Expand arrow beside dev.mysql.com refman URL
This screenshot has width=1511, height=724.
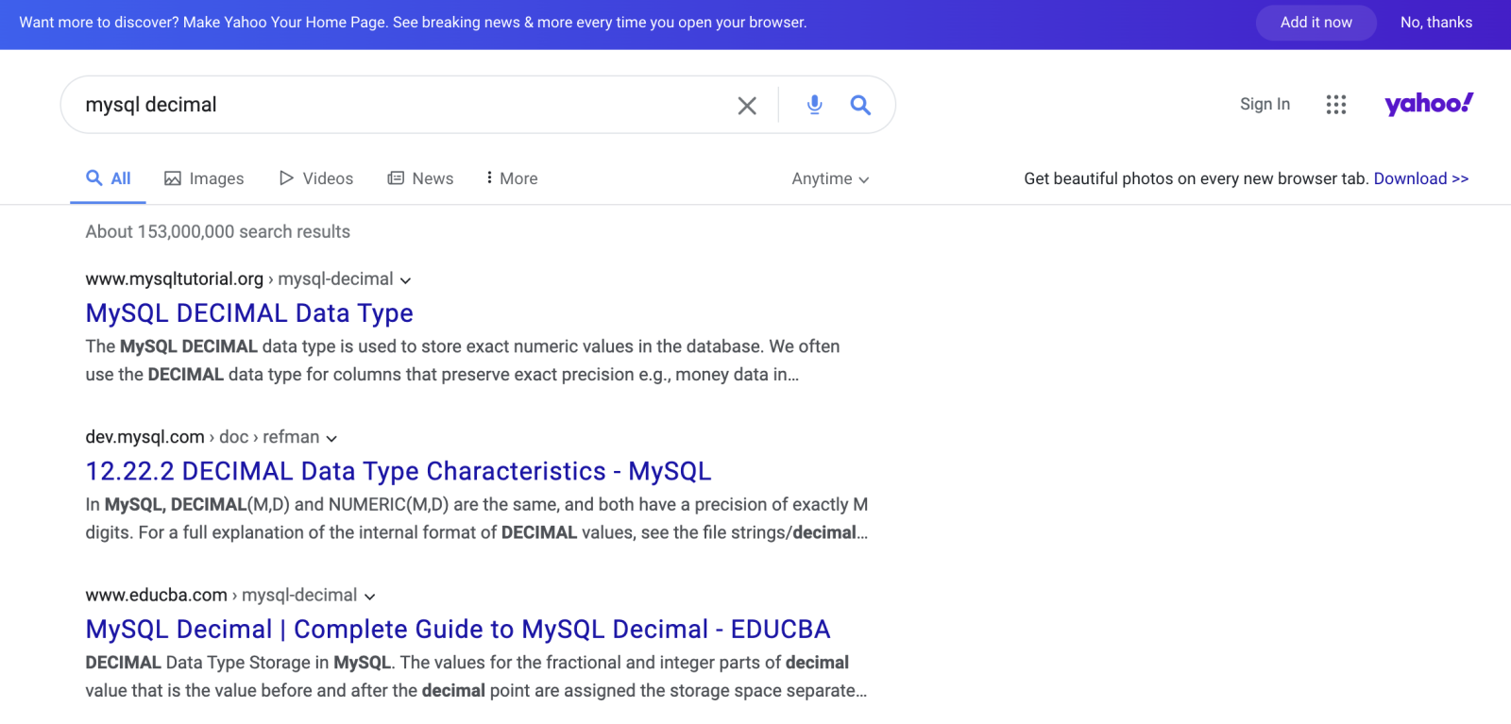click(331, 438)
